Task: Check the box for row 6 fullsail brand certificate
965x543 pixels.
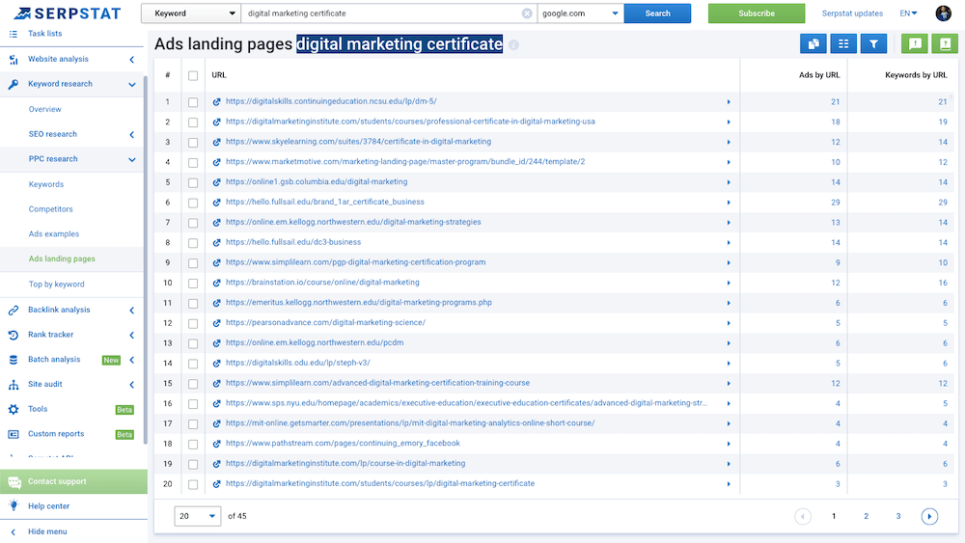Action: 193,203
